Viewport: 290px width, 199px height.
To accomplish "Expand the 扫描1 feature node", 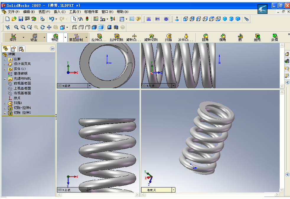I will [x=5, y=104].
